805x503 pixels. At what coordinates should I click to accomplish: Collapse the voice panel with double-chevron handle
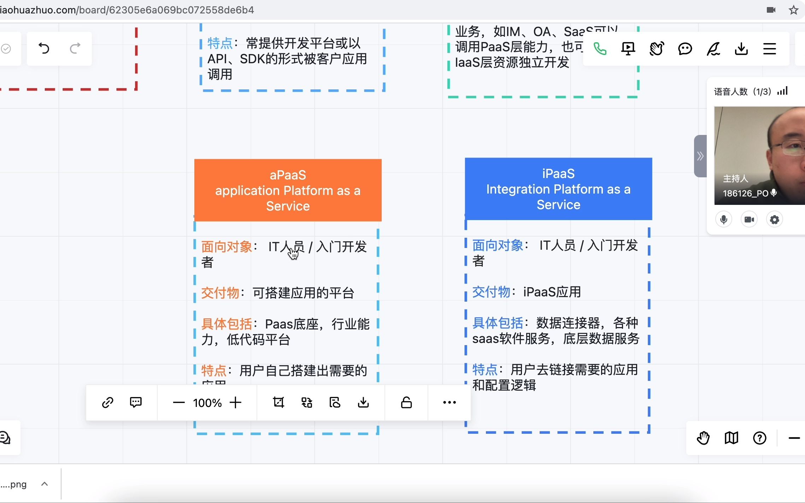[x=700, y=156]
